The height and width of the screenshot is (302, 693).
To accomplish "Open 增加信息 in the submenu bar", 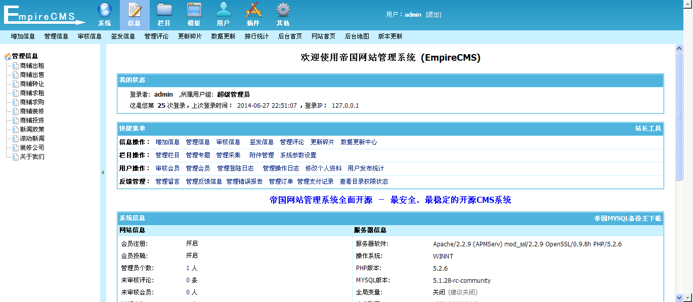I will pyautogui.click(x=23, y=36).
